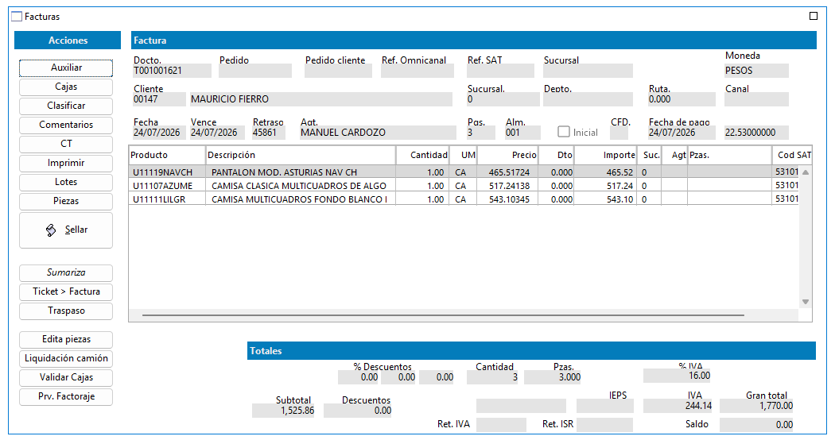The width and height of the screenshot is (835, 440).
Task: Click the Facturas window icon in title bar
Action: (17, 17)
